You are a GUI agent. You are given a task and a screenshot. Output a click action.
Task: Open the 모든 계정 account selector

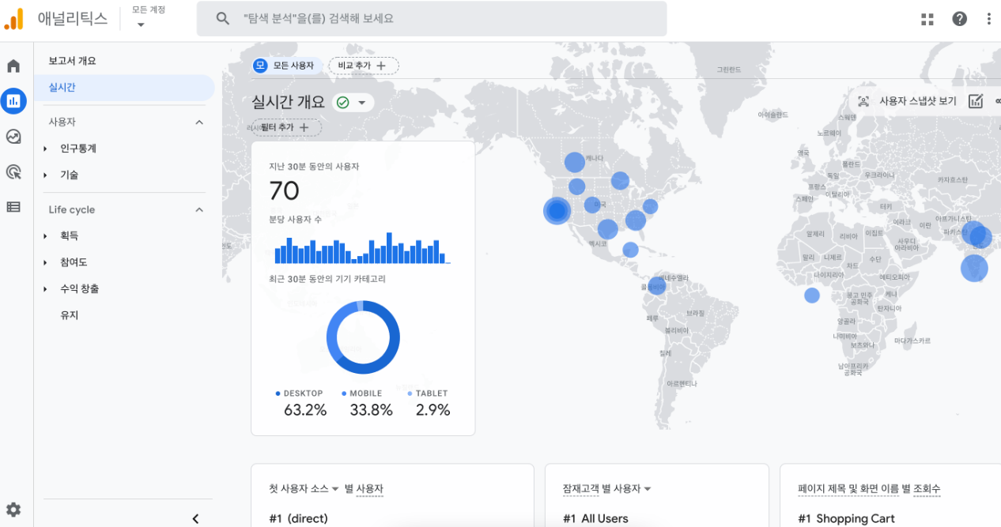point(149,17)
